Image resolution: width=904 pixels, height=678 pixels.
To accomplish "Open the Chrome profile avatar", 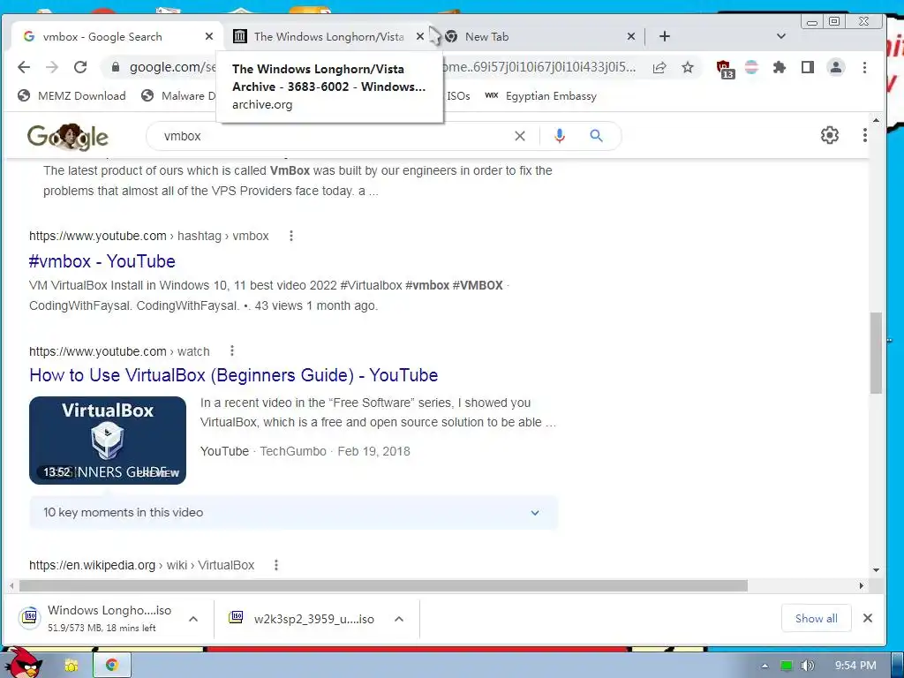I will click(x=835, y=67).
